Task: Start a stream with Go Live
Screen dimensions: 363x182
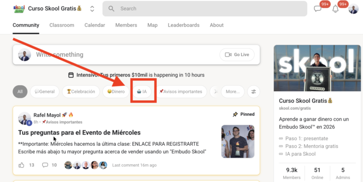Action: 237,54
